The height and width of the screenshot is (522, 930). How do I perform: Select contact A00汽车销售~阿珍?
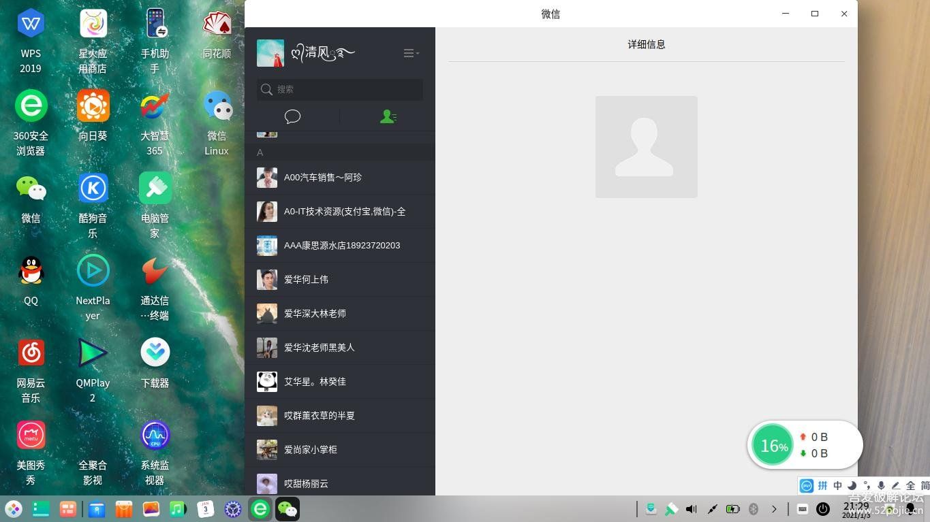[340, 177]
